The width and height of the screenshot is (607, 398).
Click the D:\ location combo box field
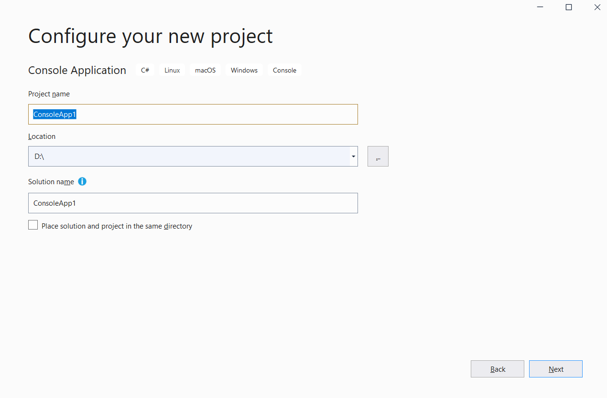(x=189, y=157)
